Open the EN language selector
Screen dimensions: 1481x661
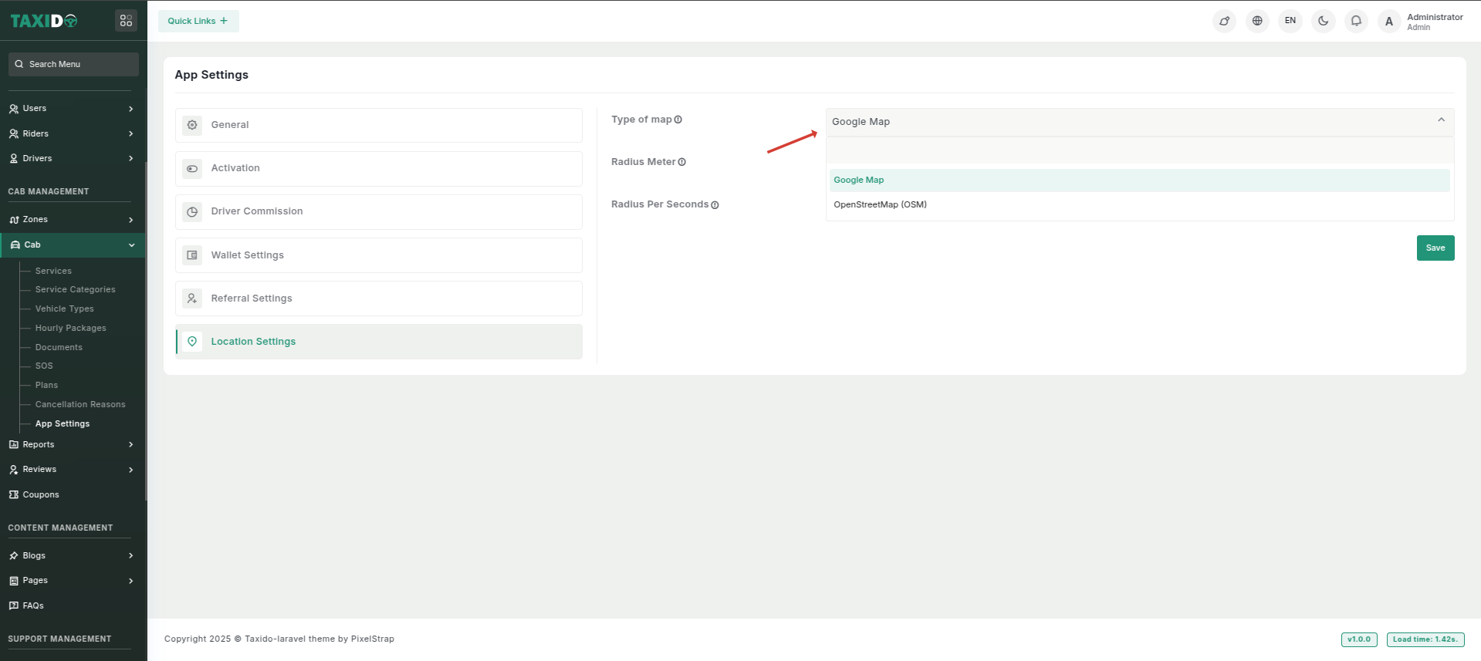(x=1290, y=21)
